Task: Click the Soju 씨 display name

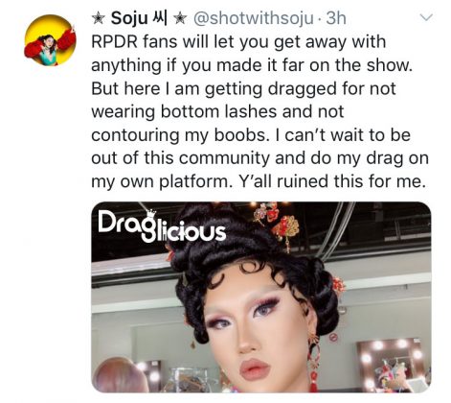Action: (x=139, y=18)
